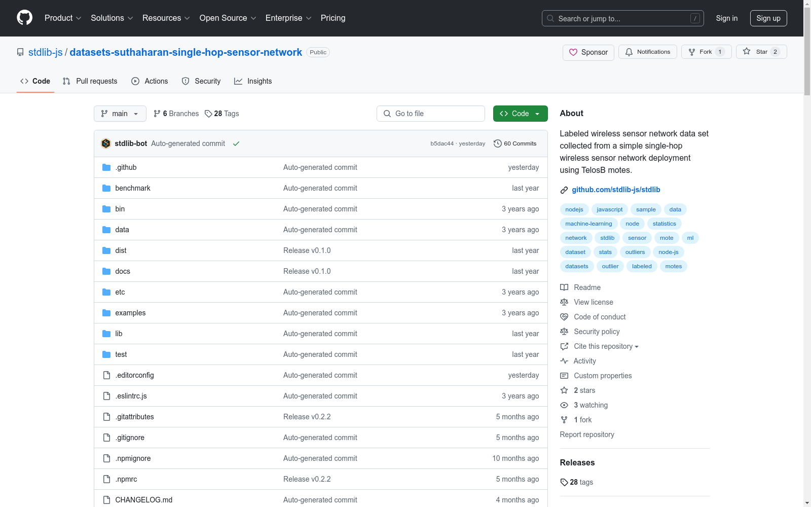Click the Readme book icon
The height and width of the screenshot is (507, 811).
pyautogui.click(x=564, y=287)
